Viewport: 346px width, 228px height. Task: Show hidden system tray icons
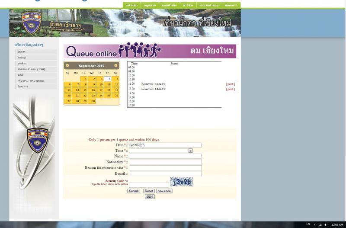[314, 225]
